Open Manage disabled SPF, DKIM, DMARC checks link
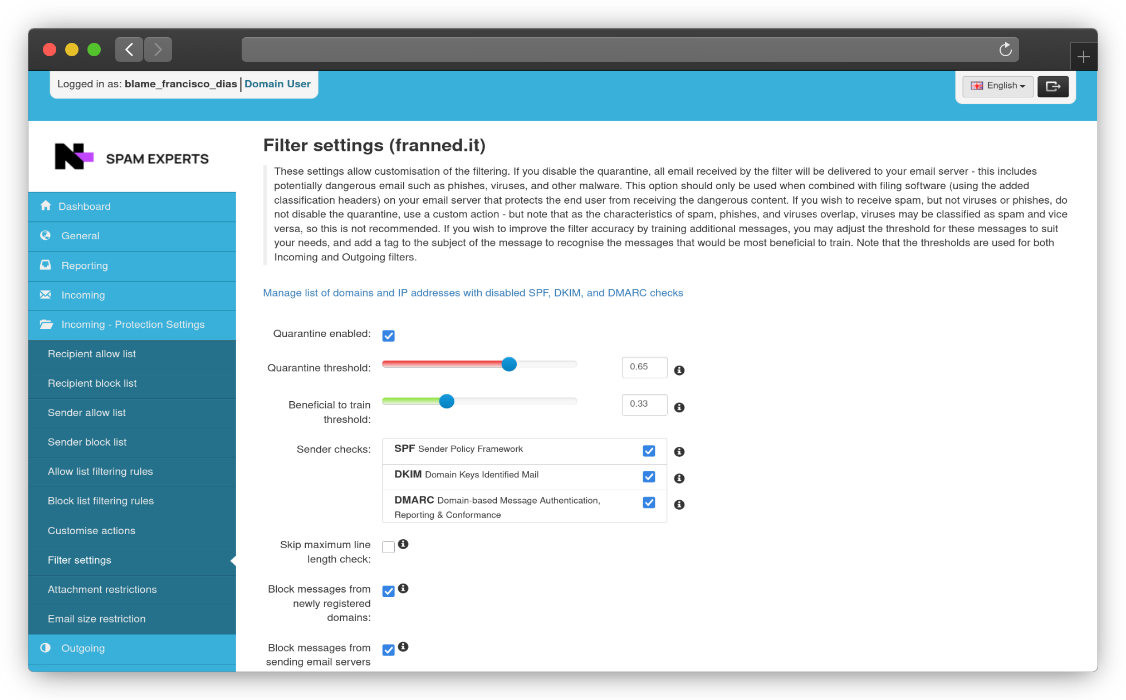Viewport: 1126px width, 700px height. click(473, 293)
